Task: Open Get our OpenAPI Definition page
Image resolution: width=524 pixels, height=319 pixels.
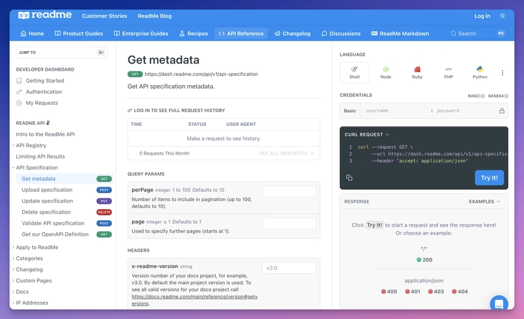Action: [x=55, y=235]
